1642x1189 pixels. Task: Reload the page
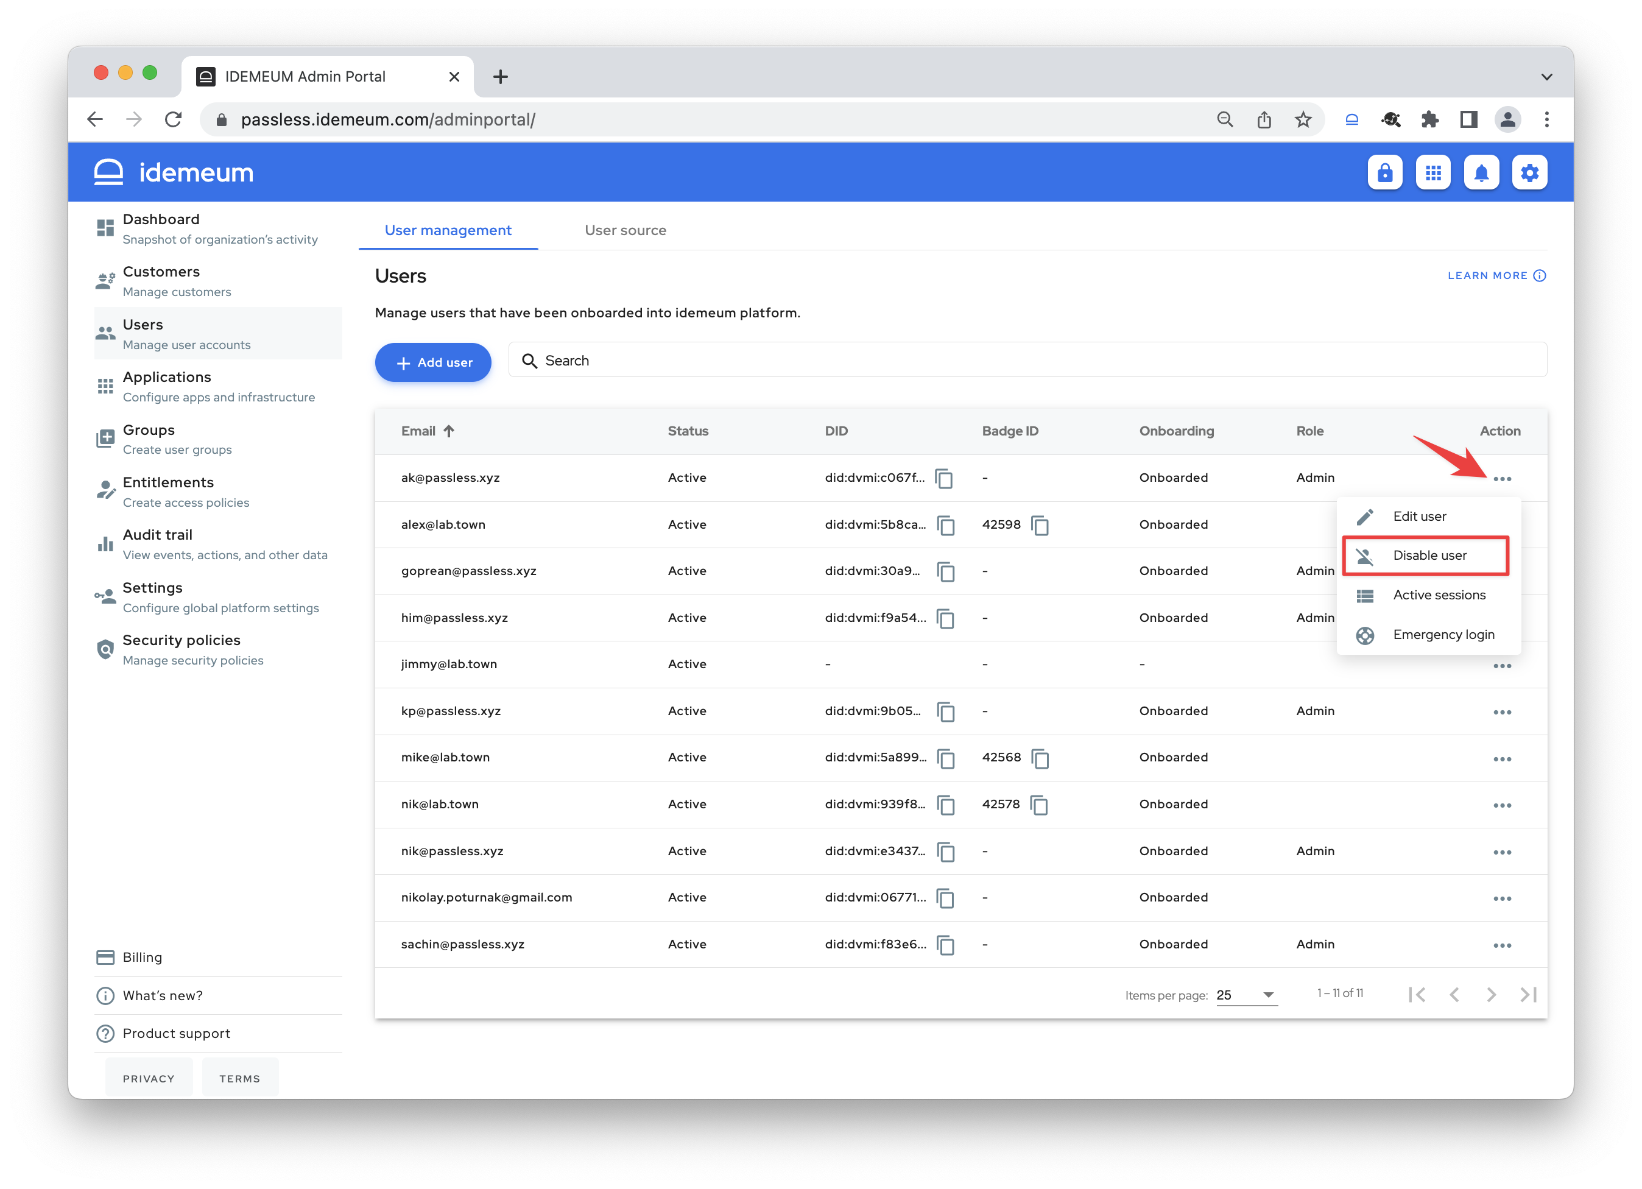[x=173, y=119]
